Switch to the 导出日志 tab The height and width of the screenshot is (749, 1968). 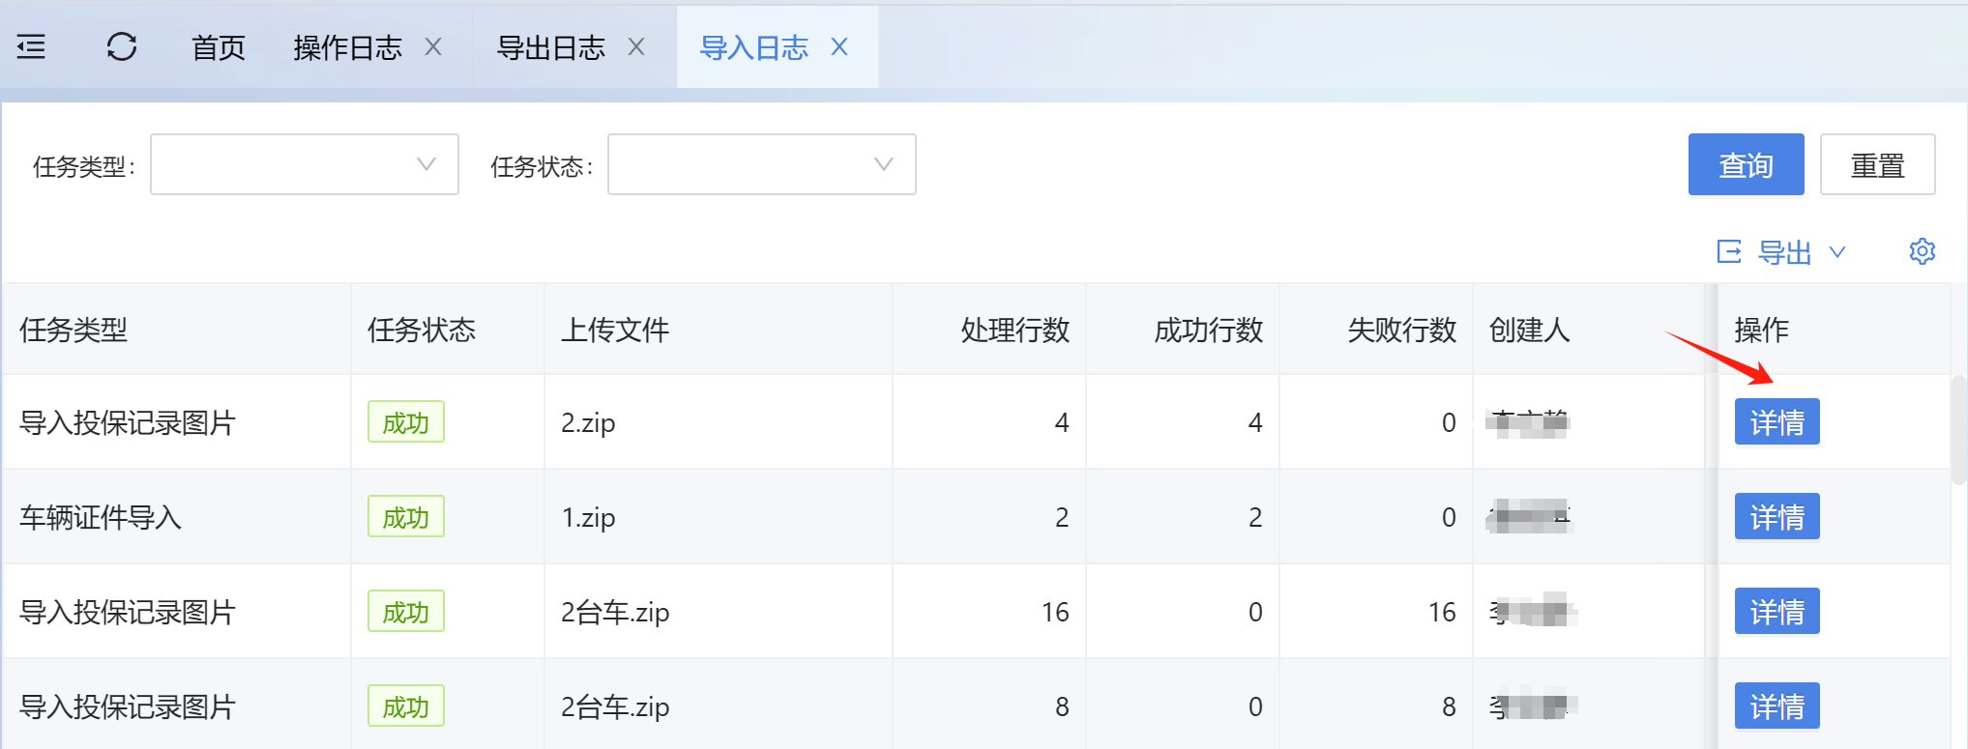tap(550, 47)
